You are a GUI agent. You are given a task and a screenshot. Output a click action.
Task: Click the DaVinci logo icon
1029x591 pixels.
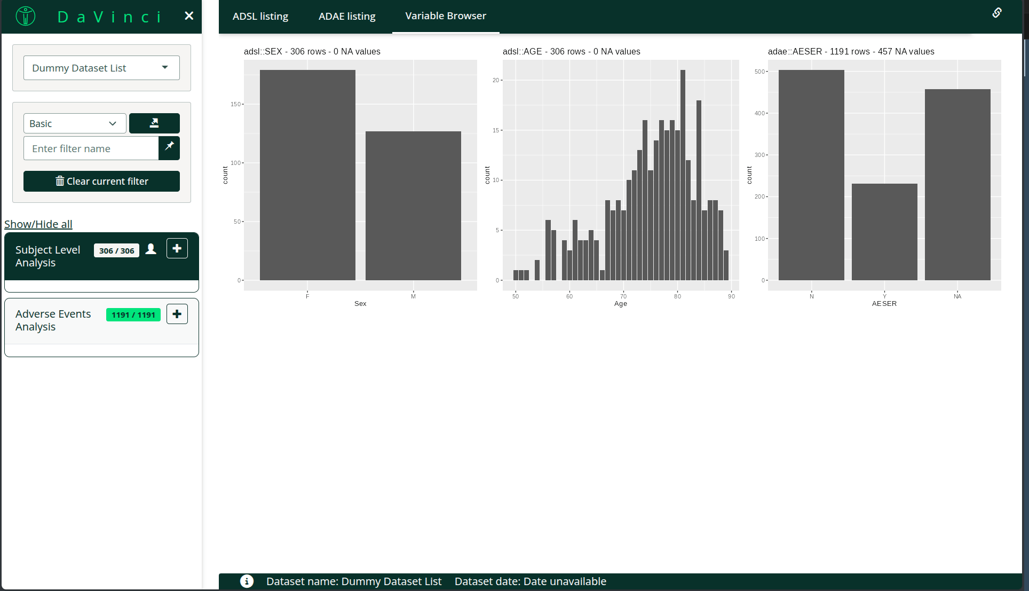25,16
